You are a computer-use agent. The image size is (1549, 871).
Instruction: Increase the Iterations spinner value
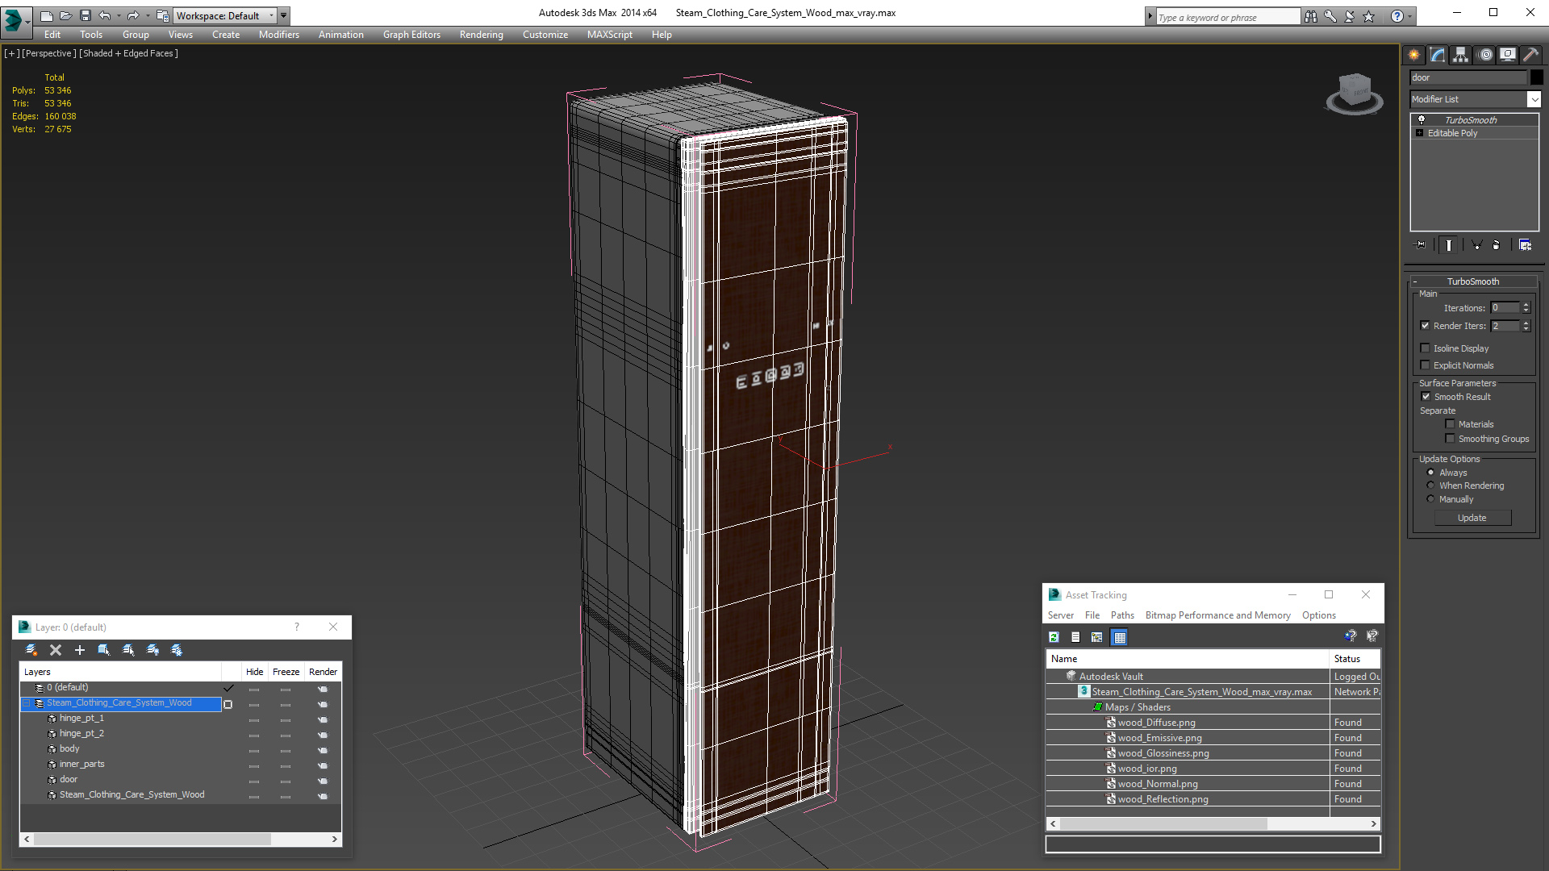tap(1526, 305)
